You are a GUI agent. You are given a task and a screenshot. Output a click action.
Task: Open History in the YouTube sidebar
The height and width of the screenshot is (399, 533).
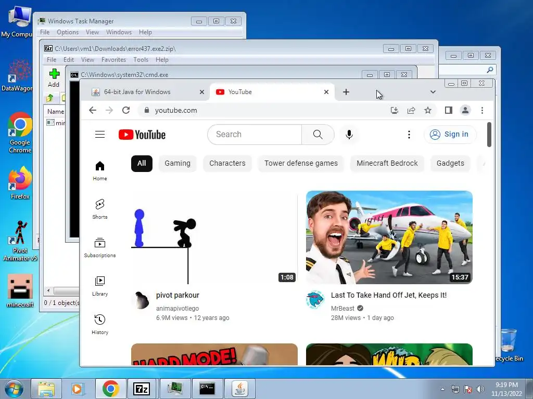click(99, 325)
